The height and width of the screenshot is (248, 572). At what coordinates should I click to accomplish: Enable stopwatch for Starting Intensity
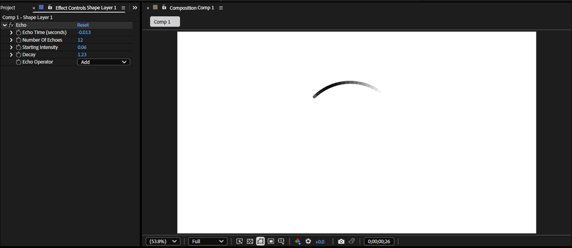point(18,47)
